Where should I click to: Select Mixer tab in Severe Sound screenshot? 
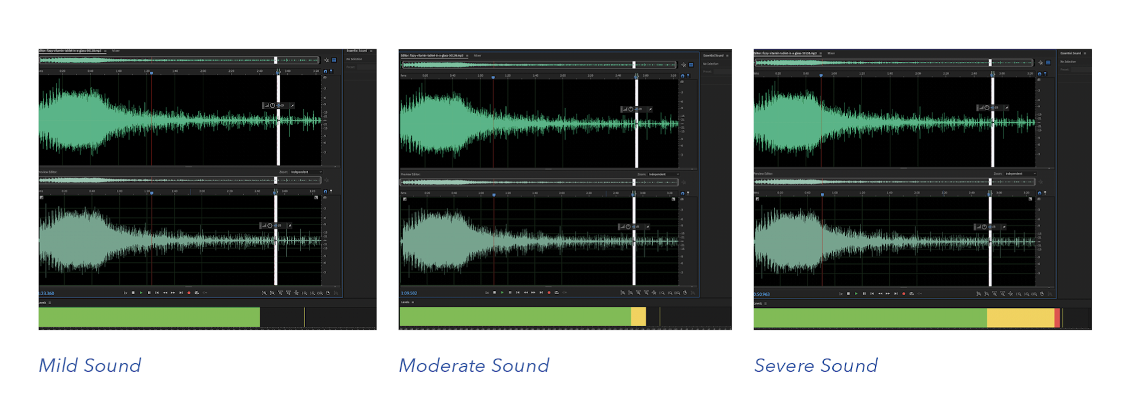pos(831,53)
